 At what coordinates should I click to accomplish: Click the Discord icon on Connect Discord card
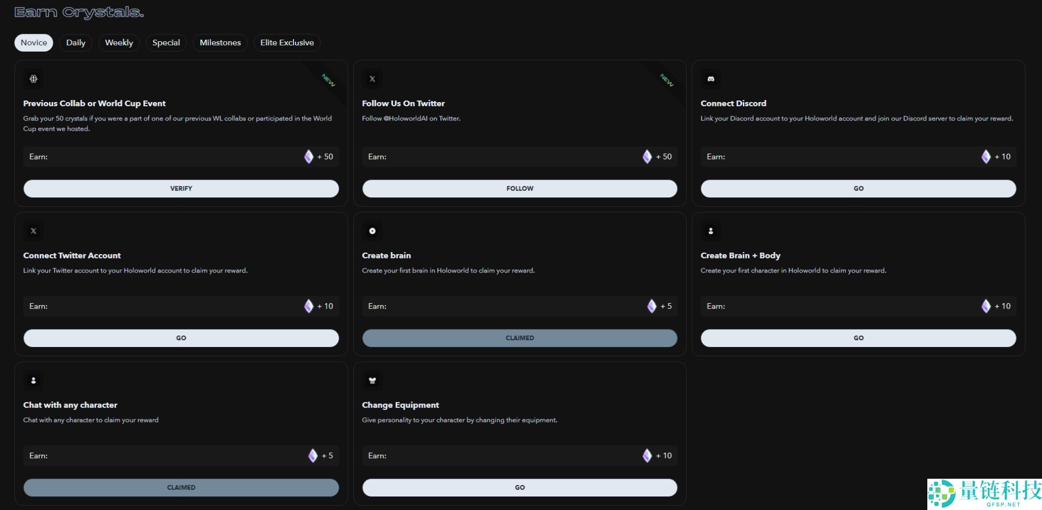click(x=710, y=79)
